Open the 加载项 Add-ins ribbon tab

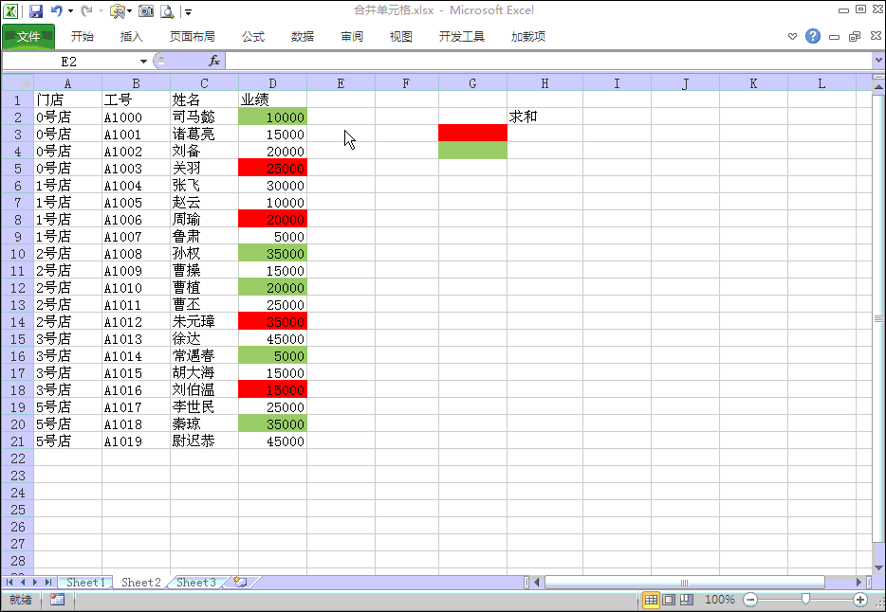[527, 37]
